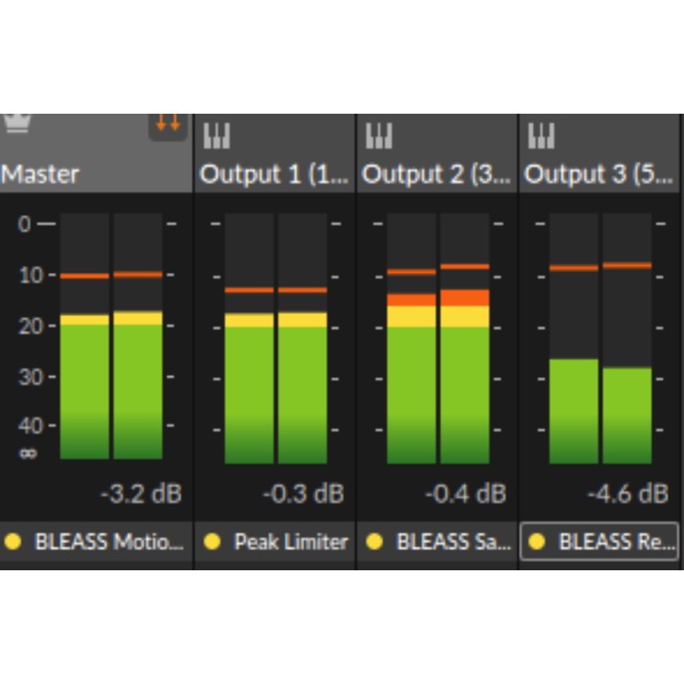Click the Output 2 level meter
Viewport: 684px width, 684px height.
click(x=438, y=338)
